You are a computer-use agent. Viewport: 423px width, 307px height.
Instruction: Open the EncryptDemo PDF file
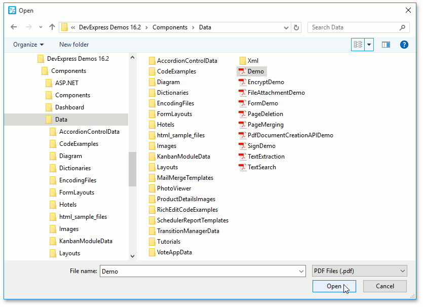click(x=265, y=82)
